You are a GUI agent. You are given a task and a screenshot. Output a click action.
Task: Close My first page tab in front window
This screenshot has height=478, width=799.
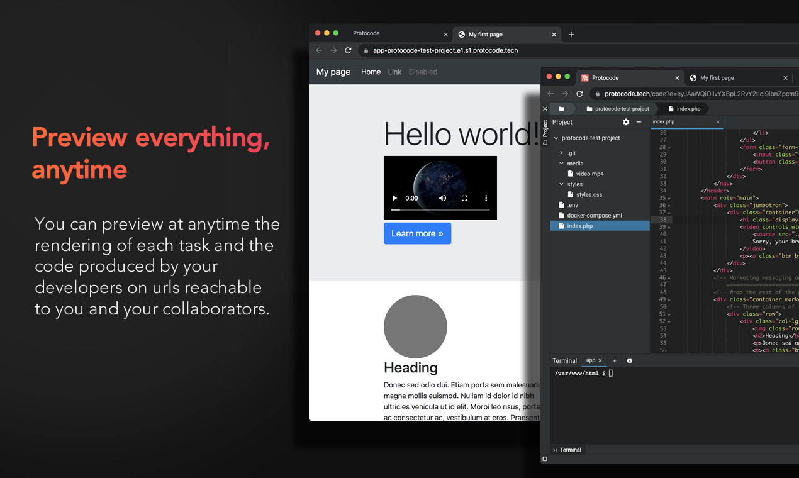pos(785,78)
